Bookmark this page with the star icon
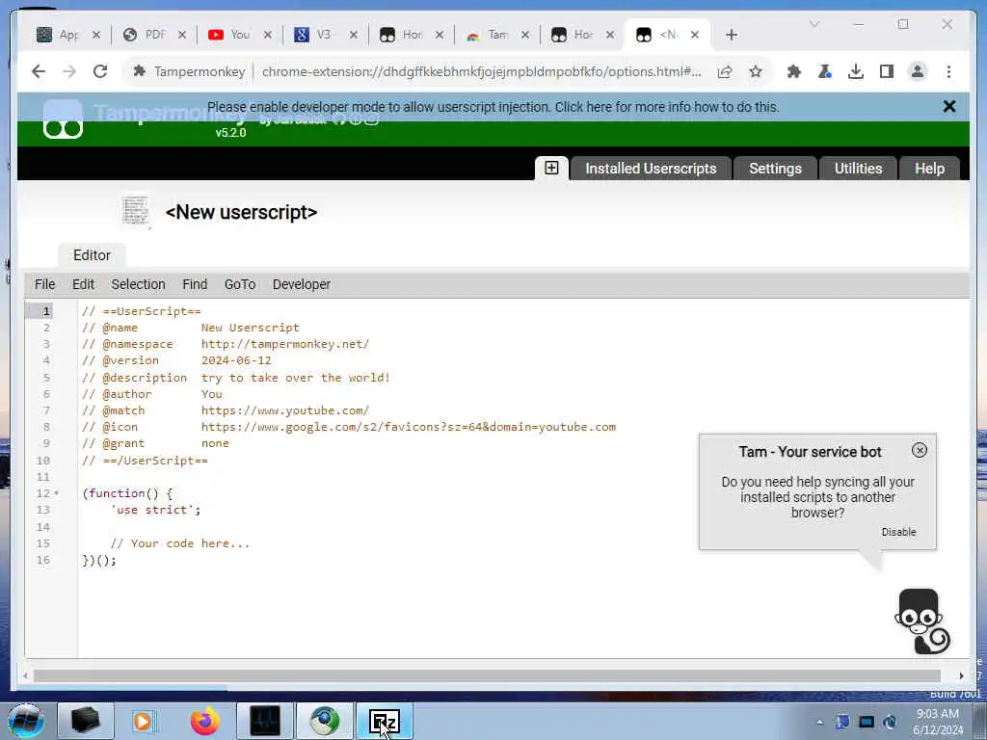This screenshot has width=987, height=740. [x=756, y=71]
